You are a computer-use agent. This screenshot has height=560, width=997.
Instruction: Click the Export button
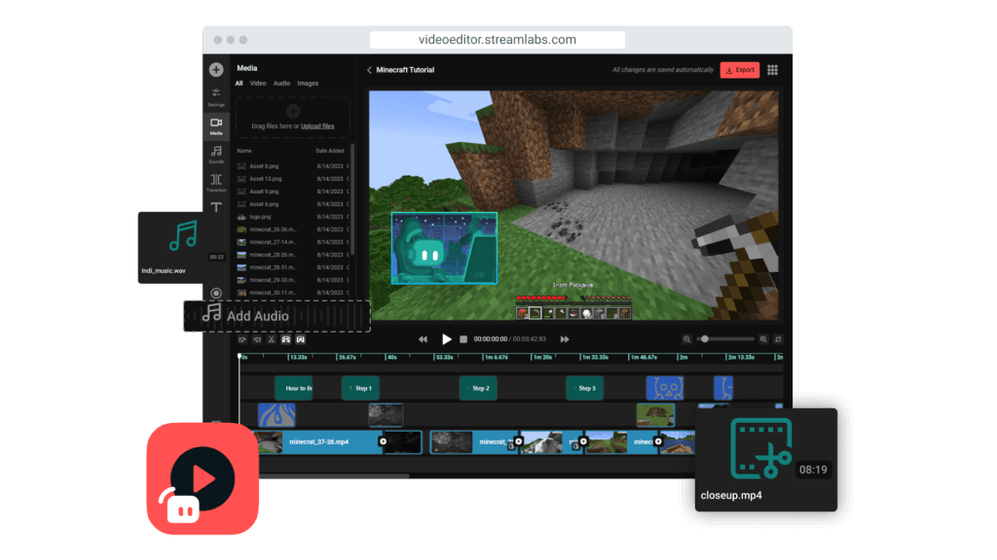click(740, 70)
